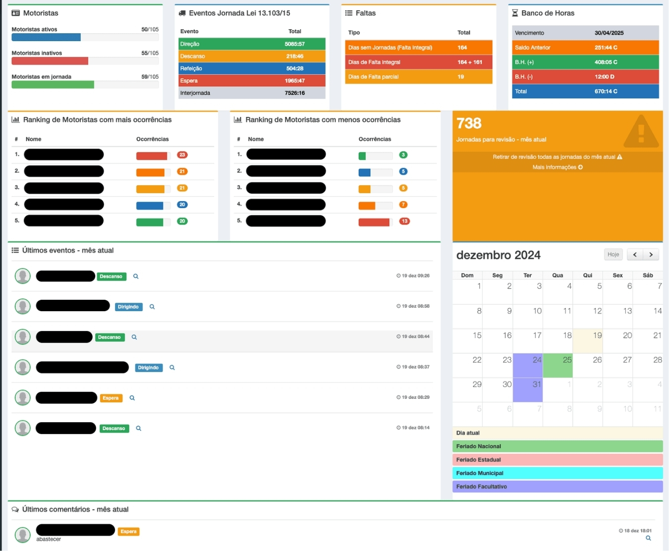
Task: Click Dirigindo status tag at 08:37
Action: click(149, 368)
